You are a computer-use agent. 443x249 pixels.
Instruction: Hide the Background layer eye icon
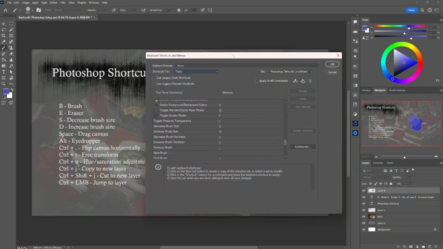pyautogui.click(x=364, y=229)
